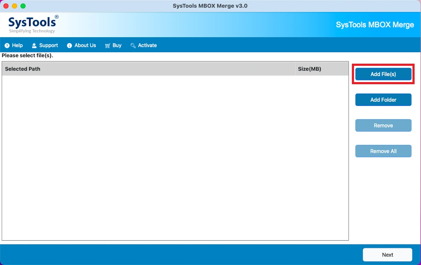Click the Buy shopping cart icon

pos(107,45)
